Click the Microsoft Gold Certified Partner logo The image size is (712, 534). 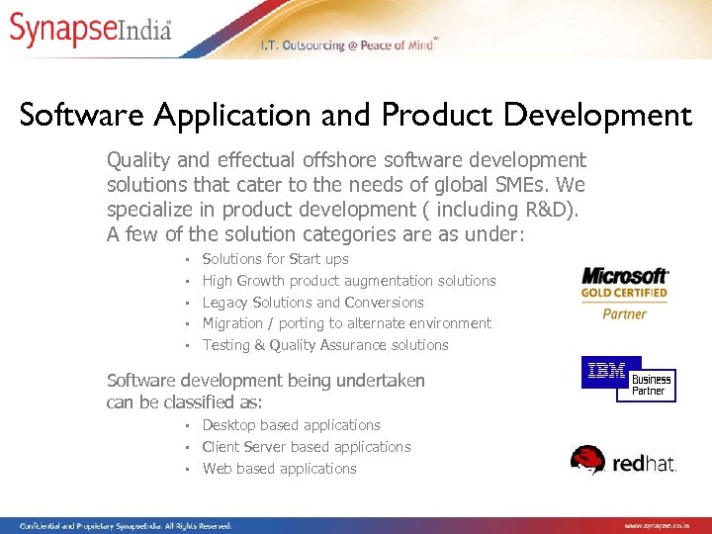pyautogui.click(x=624, y=294)
